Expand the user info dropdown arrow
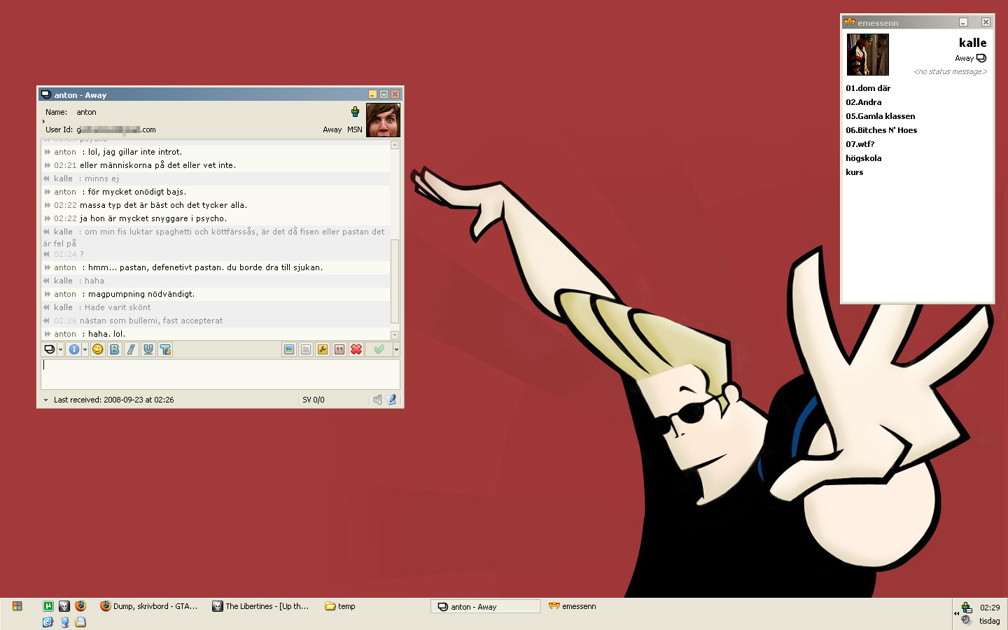Image resolution: width=1008 pixels, height=630 pixels. tap(85, 349)
